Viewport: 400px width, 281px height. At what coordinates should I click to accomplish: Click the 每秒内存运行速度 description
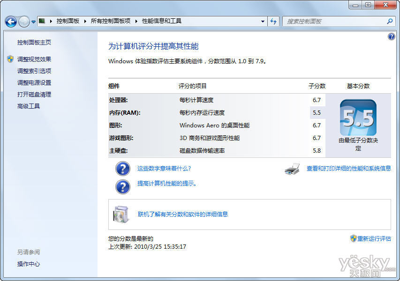[x=202, y=112]
